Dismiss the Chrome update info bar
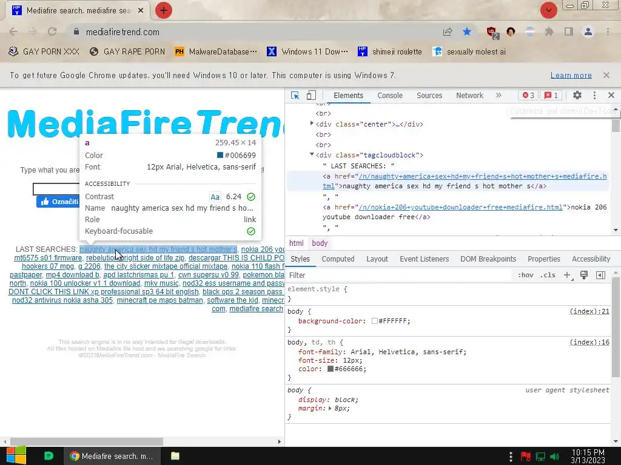Viewport: 621px width, 465px height. click(x=606, y=75)
